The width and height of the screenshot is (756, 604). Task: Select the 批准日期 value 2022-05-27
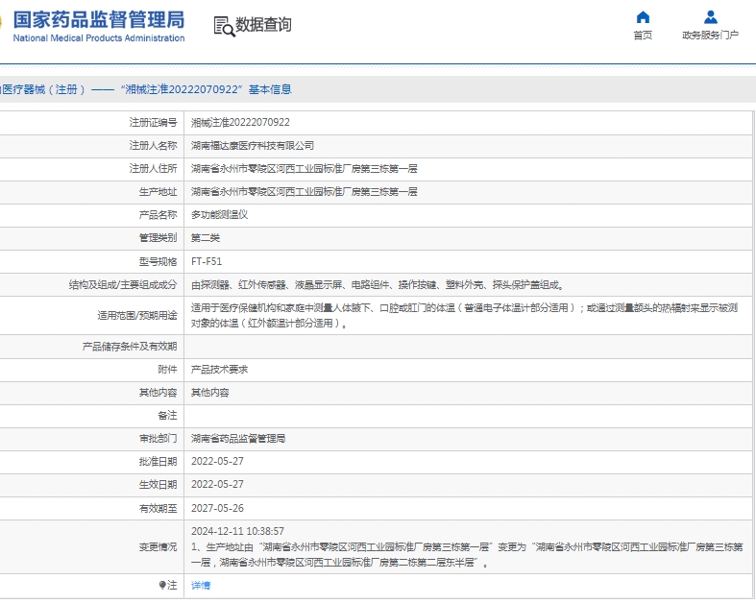pyautogui.click(x=217, y=461)
